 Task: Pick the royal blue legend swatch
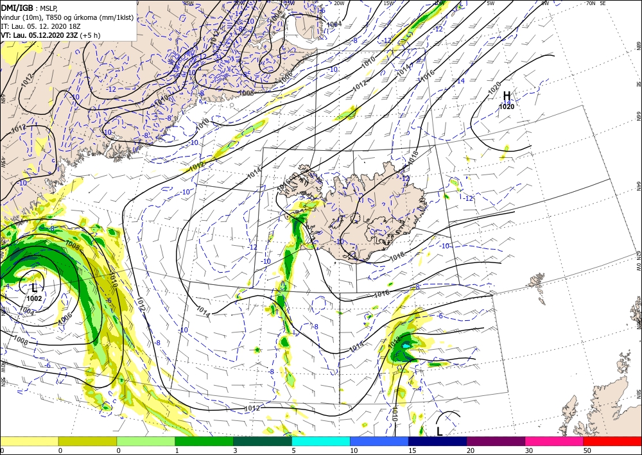click(x=379, y=441)
